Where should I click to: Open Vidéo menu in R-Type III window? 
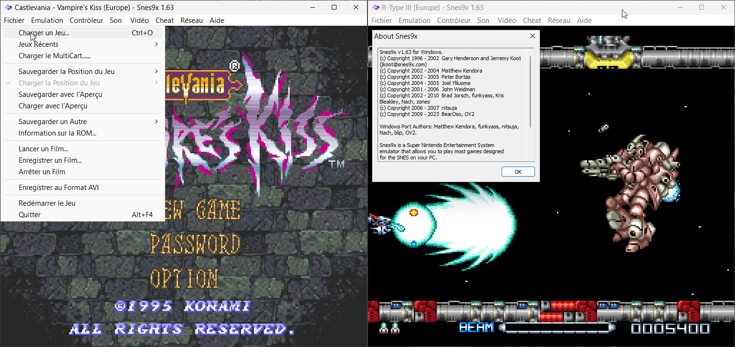click(x=507, y=21)
